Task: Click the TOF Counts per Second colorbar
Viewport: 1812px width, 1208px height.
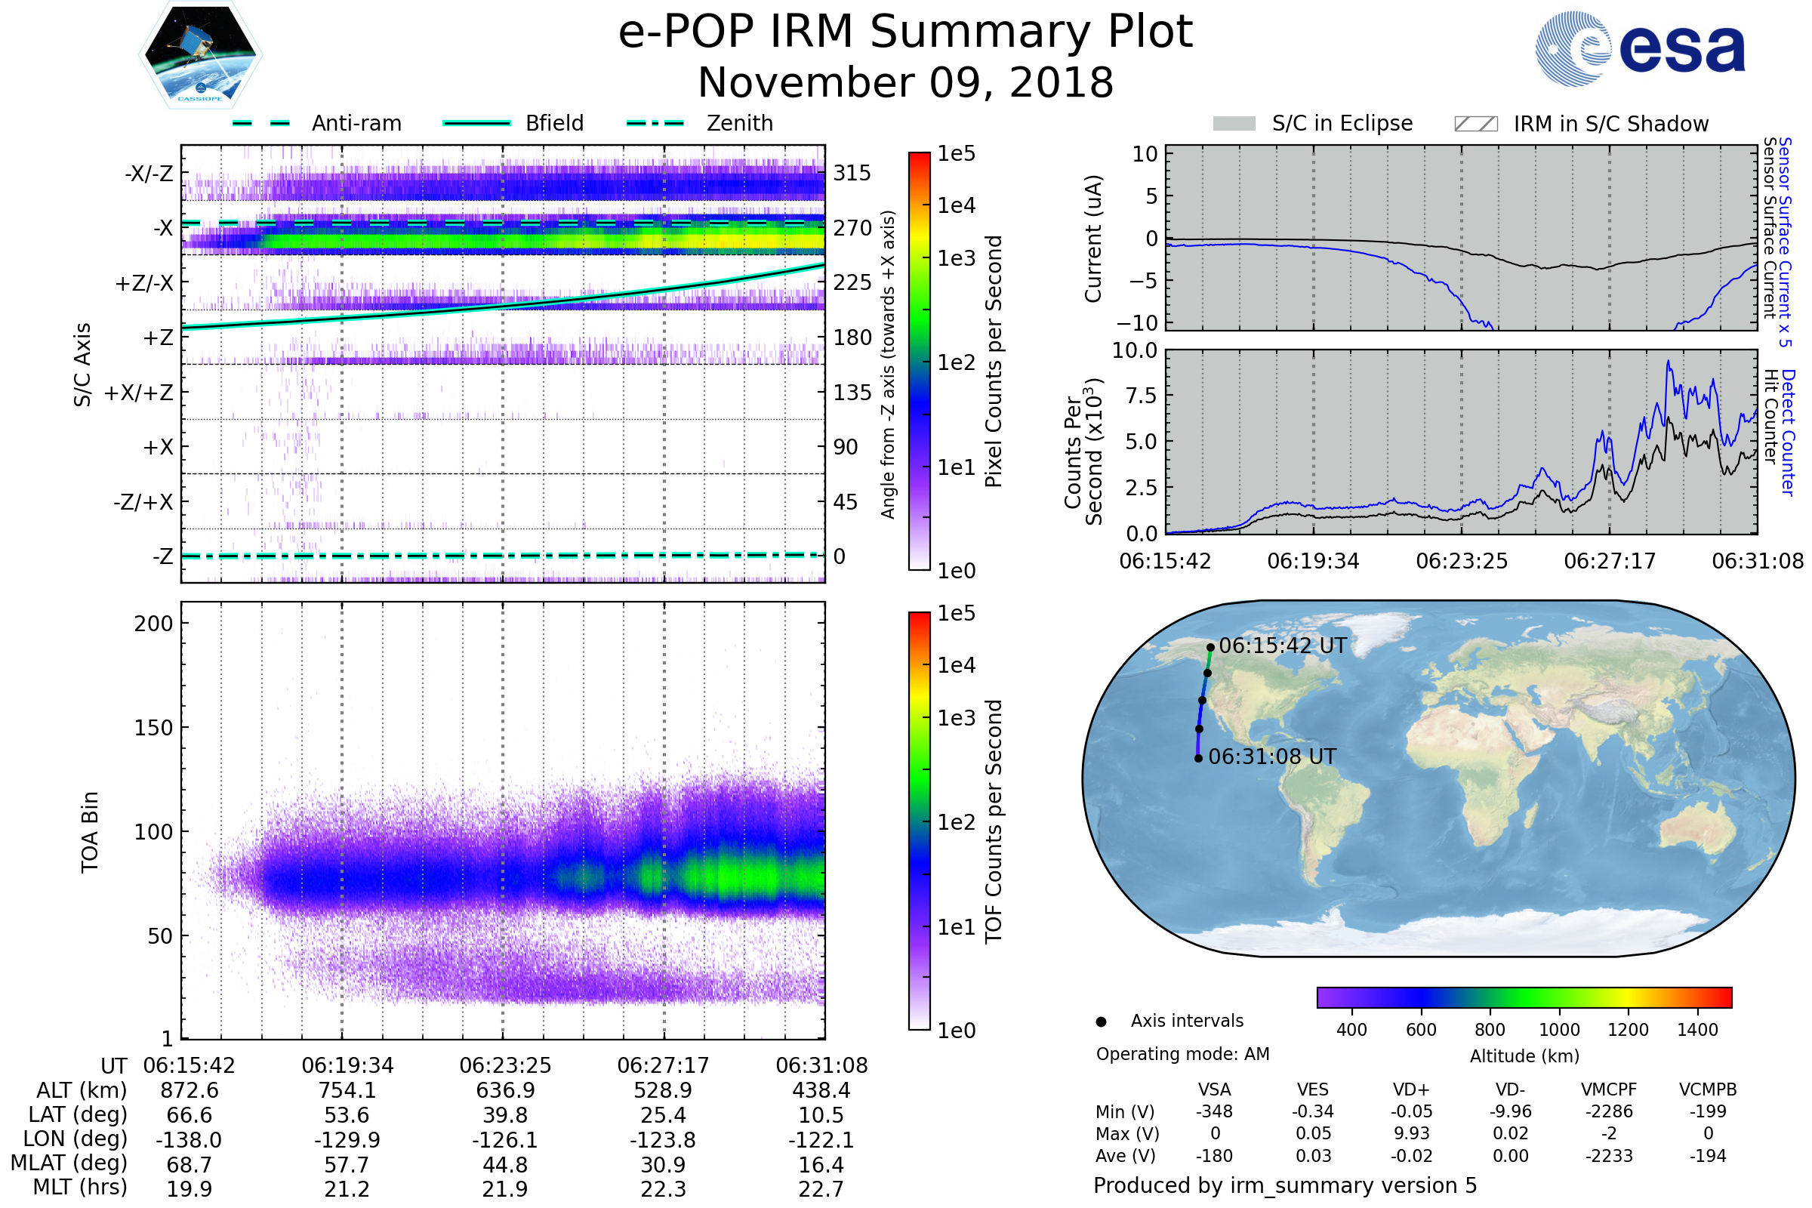Action: (919, 821)
